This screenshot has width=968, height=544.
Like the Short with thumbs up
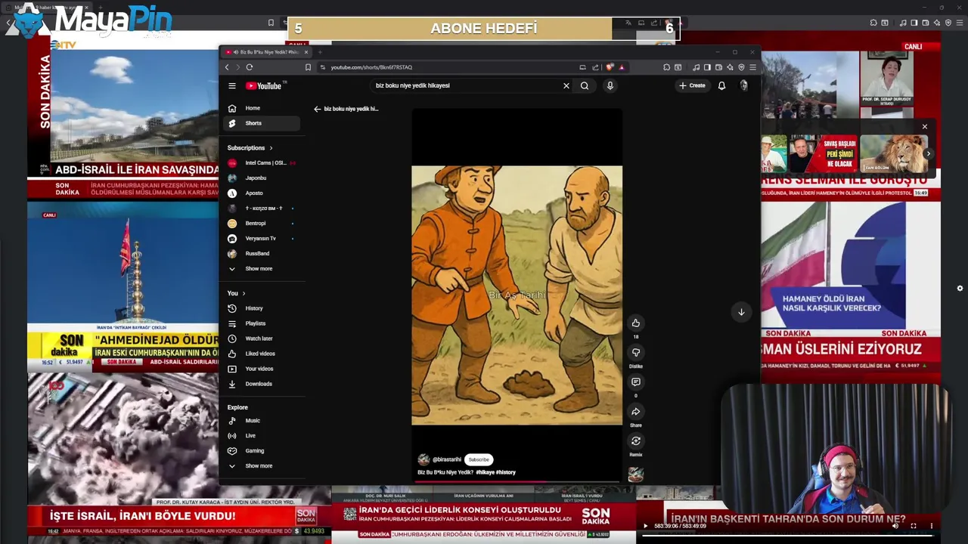pos(635,323)
